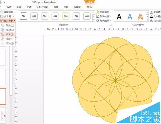
Task: Switch to the Add-ins (加载项) tab
Action: (77, 7)
